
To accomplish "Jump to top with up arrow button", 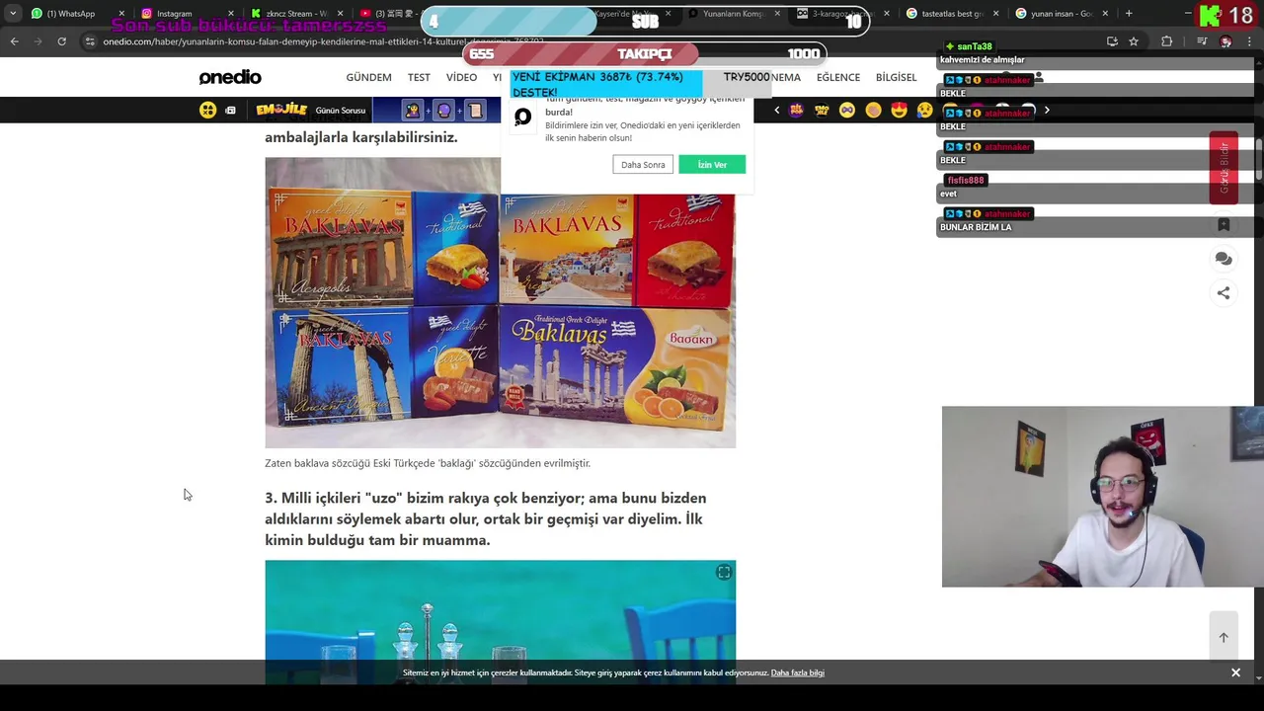I will click(1224, 637).
